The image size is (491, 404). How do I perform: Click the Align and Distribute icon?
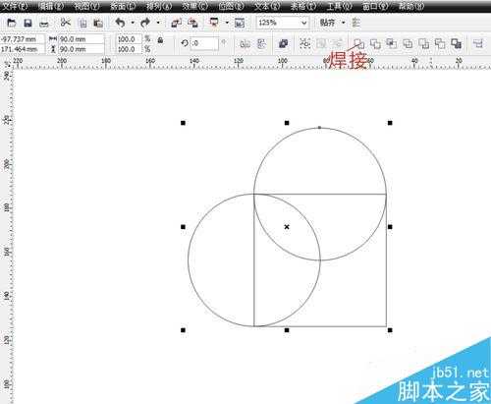[x=478, y=43]
